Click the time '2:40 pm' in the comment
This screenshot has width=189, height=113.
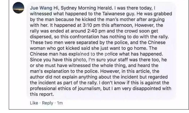(96, 31)
